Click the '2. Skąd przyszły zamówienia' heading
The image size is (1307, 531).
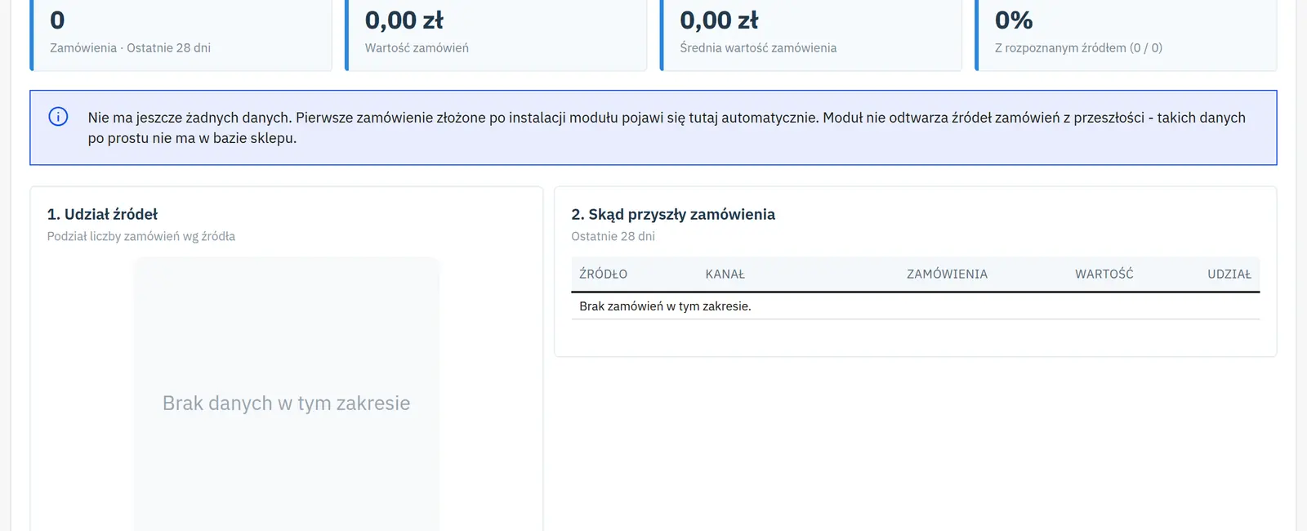[x=673, y=214]
